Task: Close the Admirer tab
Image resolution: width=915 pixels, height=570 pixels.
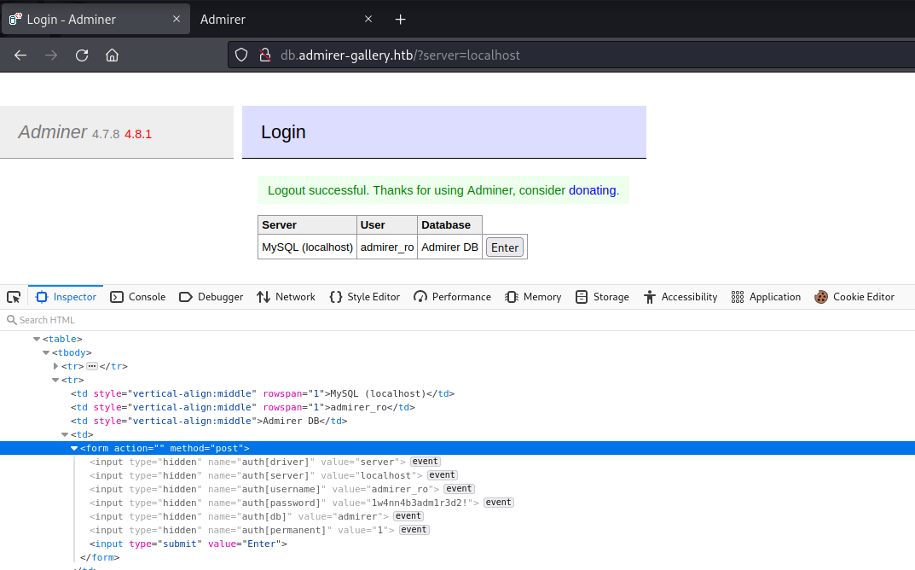Action: pyautogui.click(x=368, y=19)
